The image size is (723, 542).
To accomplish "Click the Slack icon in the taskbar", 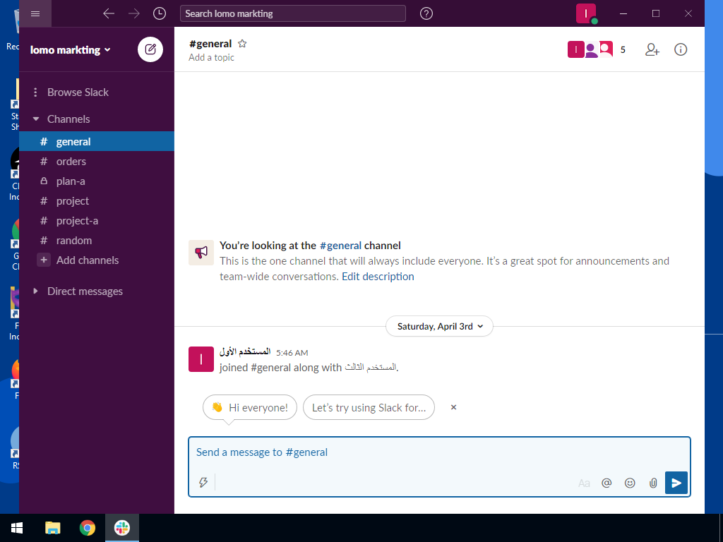I will pyautogui.click(x=122, y=528).
